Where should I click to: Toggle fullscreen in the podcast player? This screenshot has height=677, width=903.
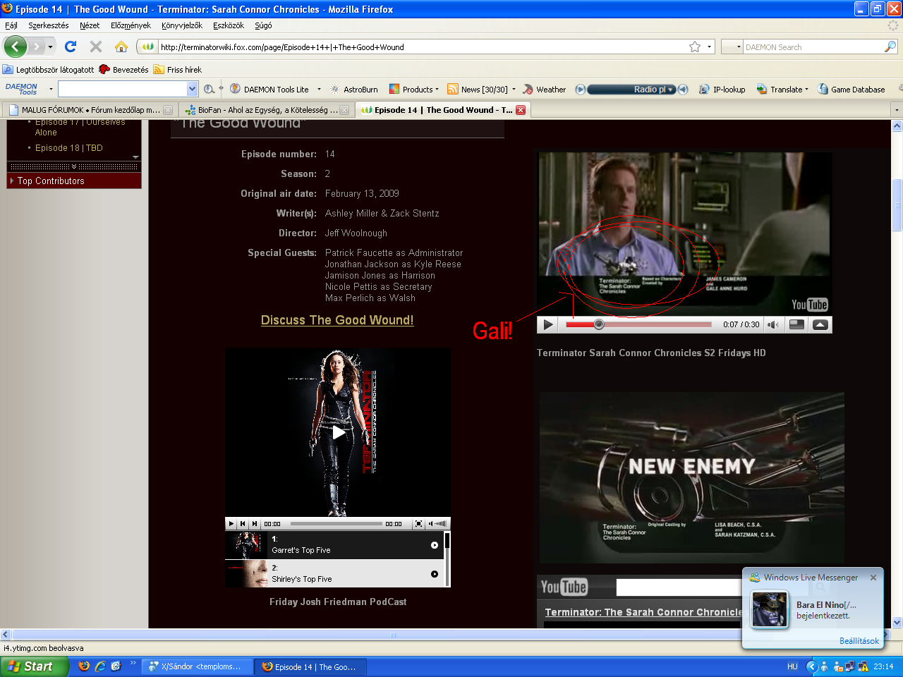pos(418,524)
